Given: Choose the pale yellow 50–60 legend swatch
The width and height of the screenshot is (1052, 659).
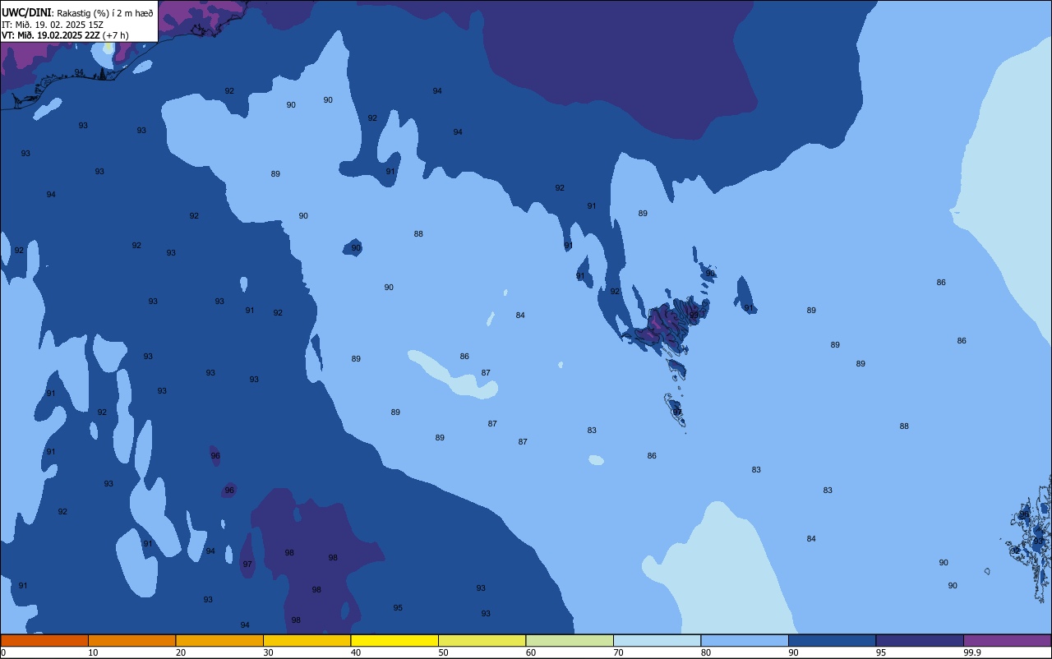Looking at the screenshot, I should (482, 640).
